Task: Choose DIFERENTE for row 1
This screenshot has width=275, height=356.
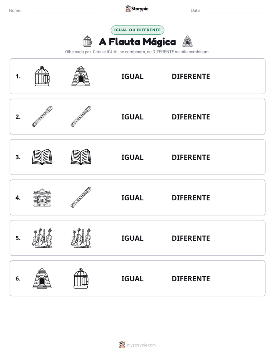Action: 191,77
